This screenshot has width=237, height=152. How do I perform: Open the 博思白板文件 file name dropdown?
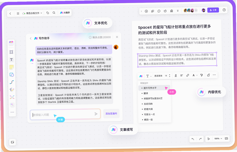tap(32, 13)
